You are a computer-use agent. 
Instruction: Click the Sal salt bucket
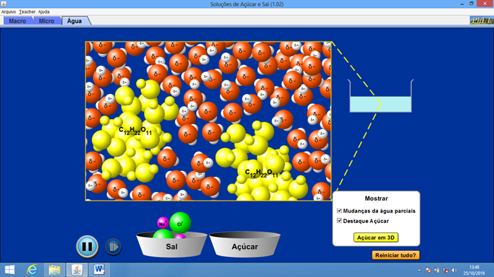pos(171,246)
